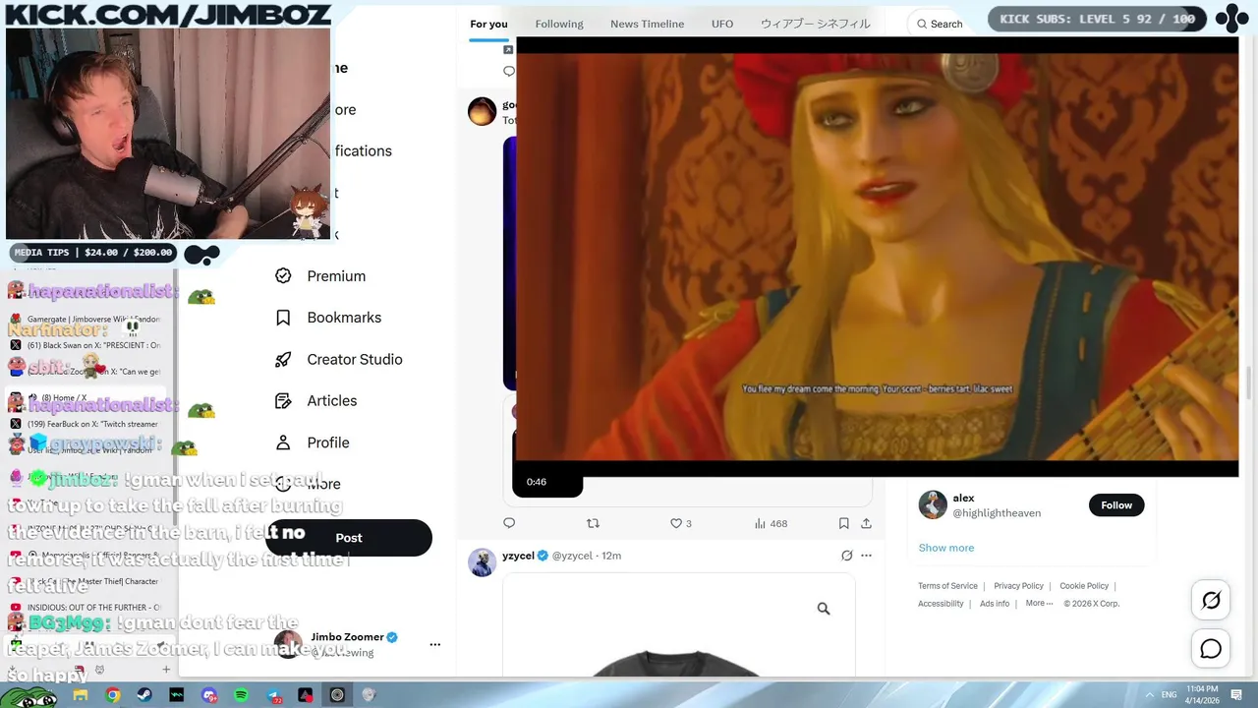Share the video post
The height and width of the screenshot is (708, 1258).
(x=866, y=523)
